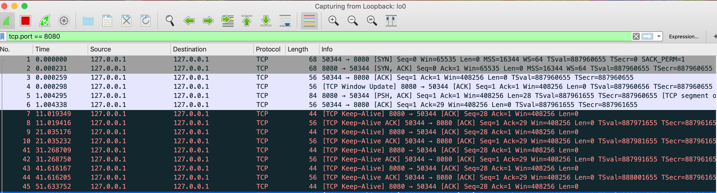The image size is (717, 193).
Task: Find a packet with magnifier icon
Action: [x=170, y=21]
